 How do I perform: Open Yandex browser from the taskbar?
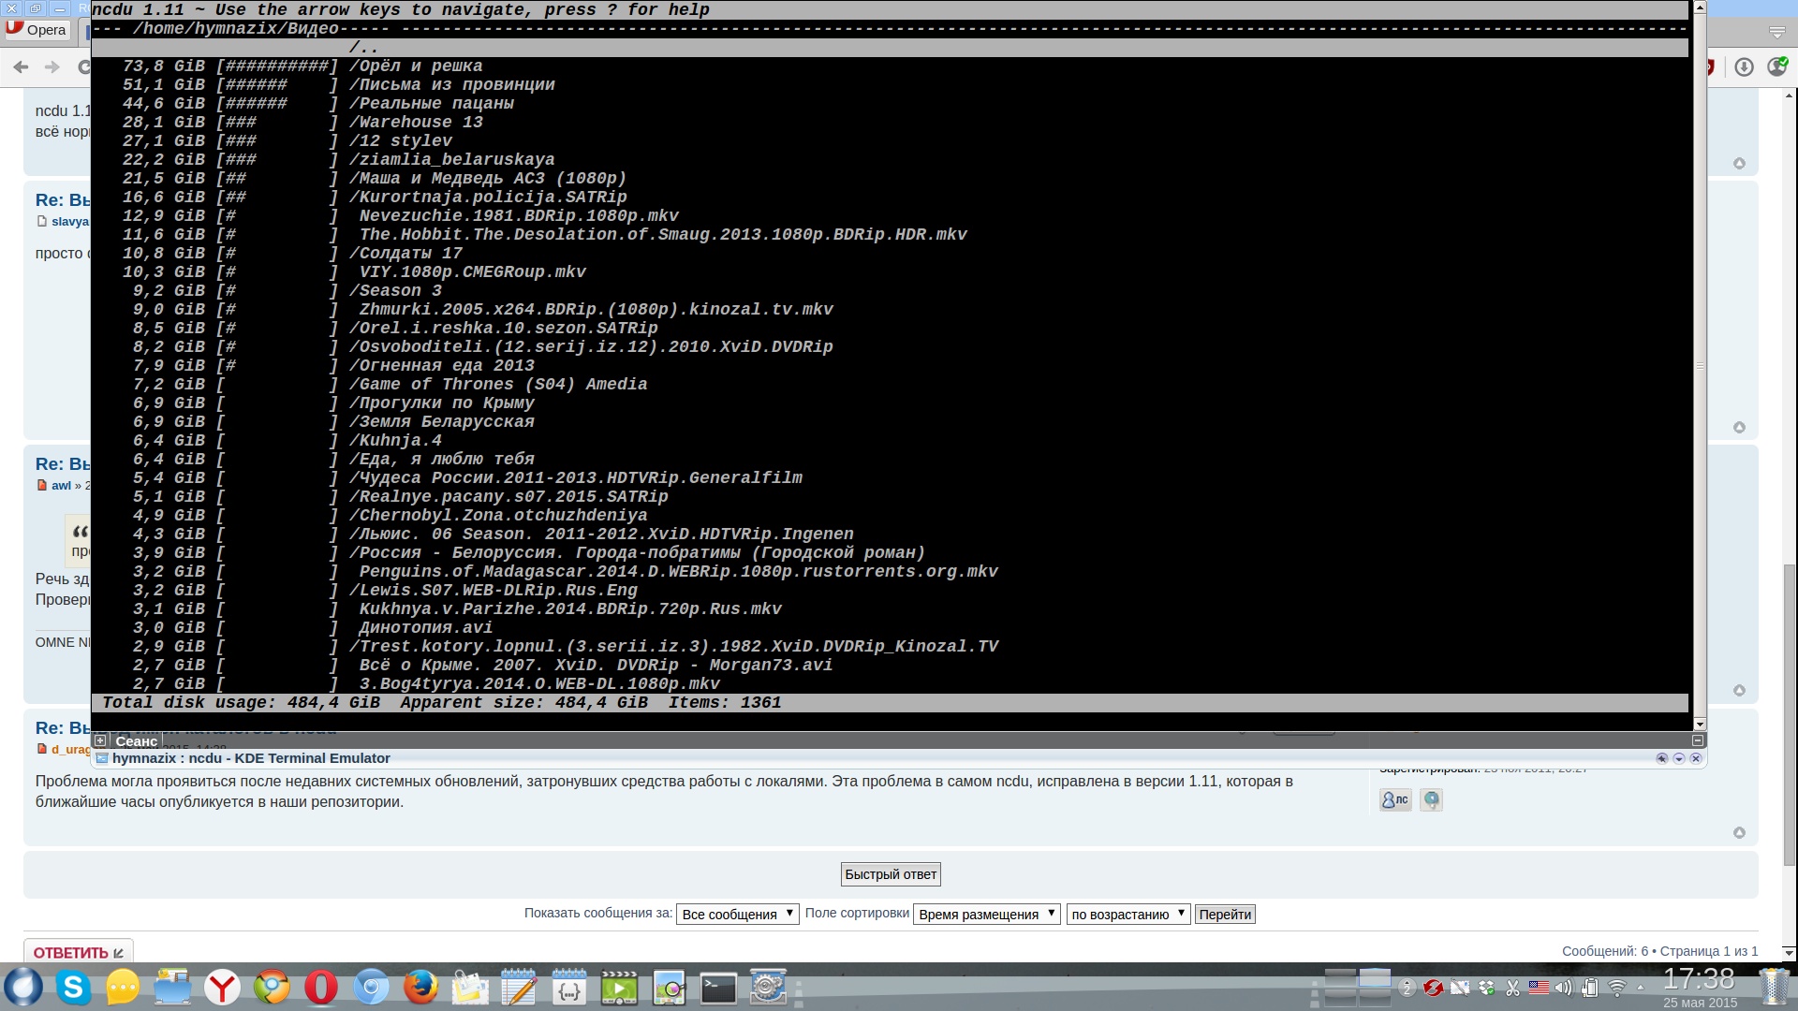tap(222, 988)
